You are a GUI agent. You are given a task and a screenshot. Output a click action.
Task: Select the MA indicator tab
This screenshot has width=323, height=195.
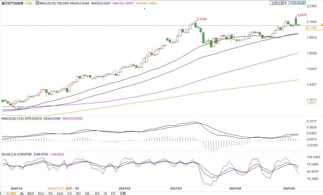pyautogui.click(x=22, y=193)
